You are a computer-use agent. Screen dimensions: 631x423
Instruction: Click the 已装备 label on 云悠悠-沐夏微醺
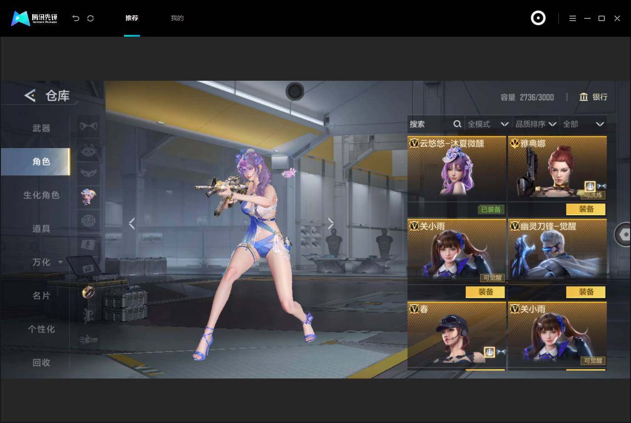[x=490, y=210]
